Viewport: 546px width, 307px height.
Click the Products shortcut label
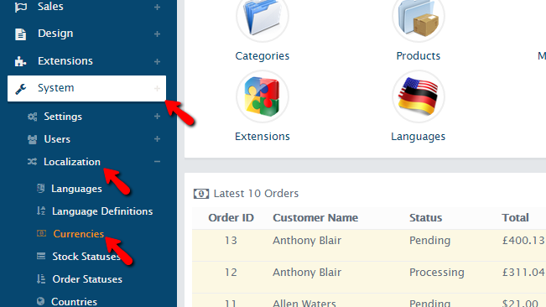click(419, 56)
